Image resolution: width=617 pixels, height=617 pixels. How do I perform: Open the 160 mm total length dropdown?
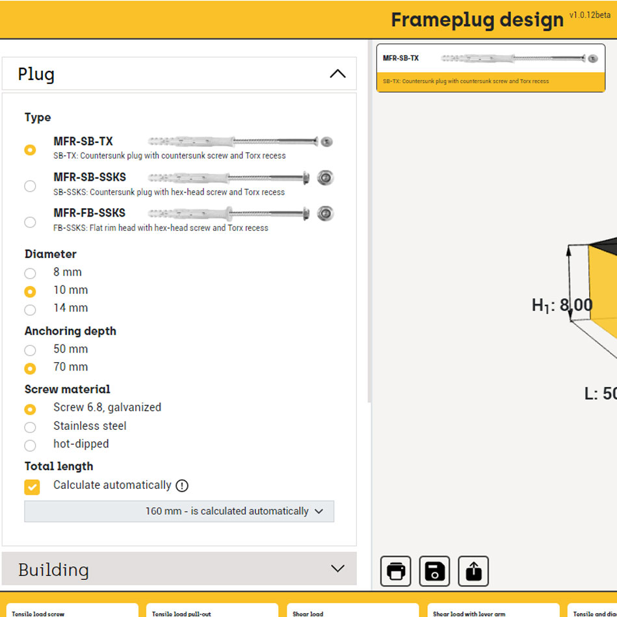[179, 512]
